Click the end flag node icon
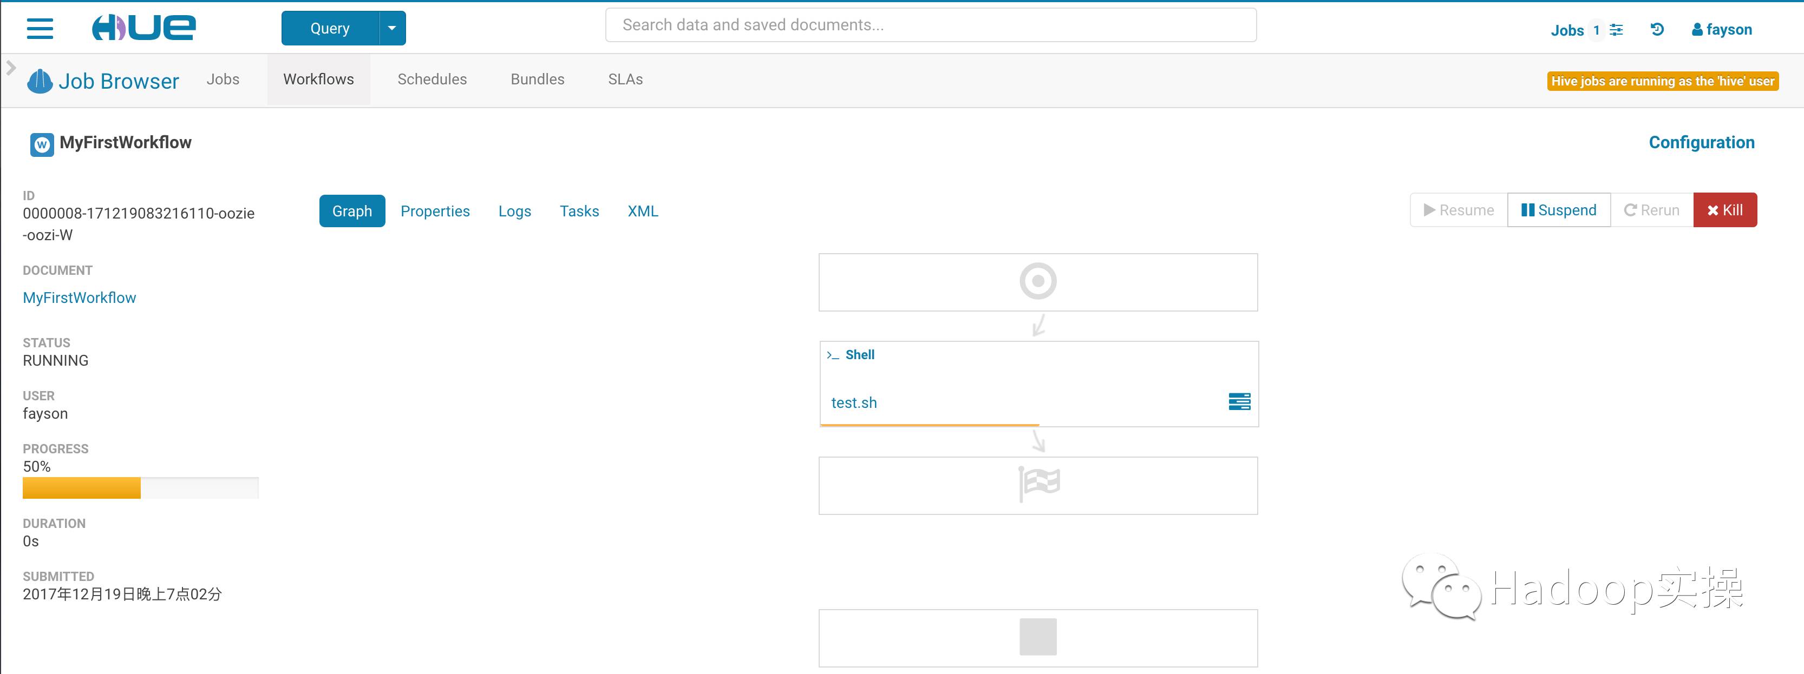 coord(1038,484)
